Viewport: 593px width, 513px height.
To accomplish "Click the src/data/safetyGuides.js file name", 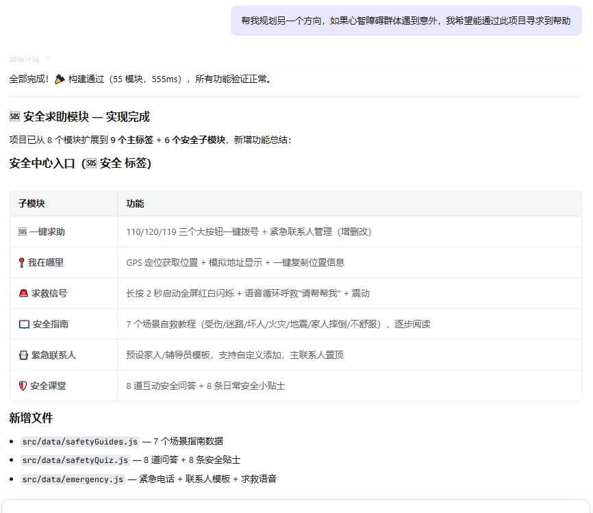I will 80,441.
